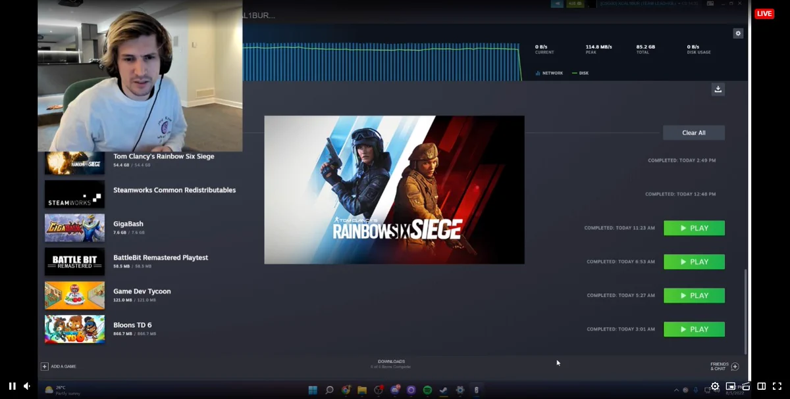
Task: Click Completed: Today 2:49 PM text
Action: pos(681,160)
